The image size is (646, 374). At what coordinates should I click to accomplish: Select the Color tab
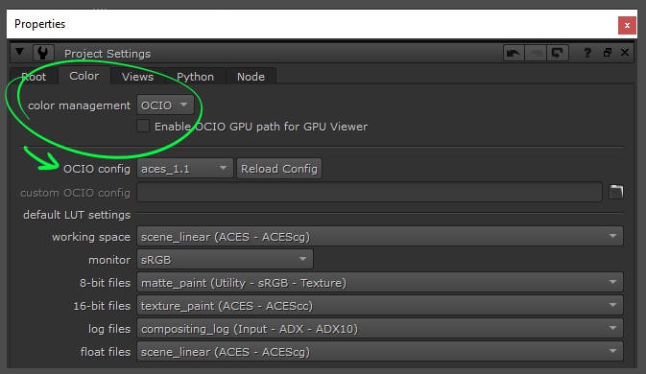click(x=84, y=76)
